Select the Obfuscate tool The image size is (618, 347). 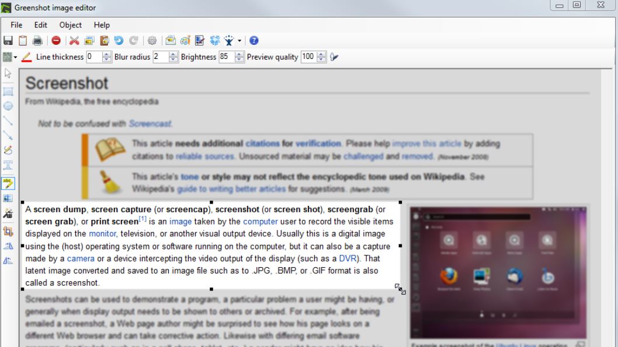pos(8,198)
